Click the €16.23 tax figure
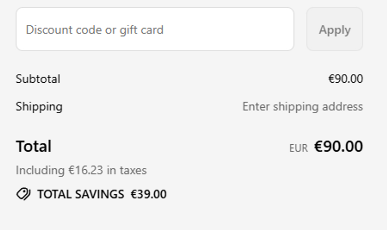 [x=86, y=171]
